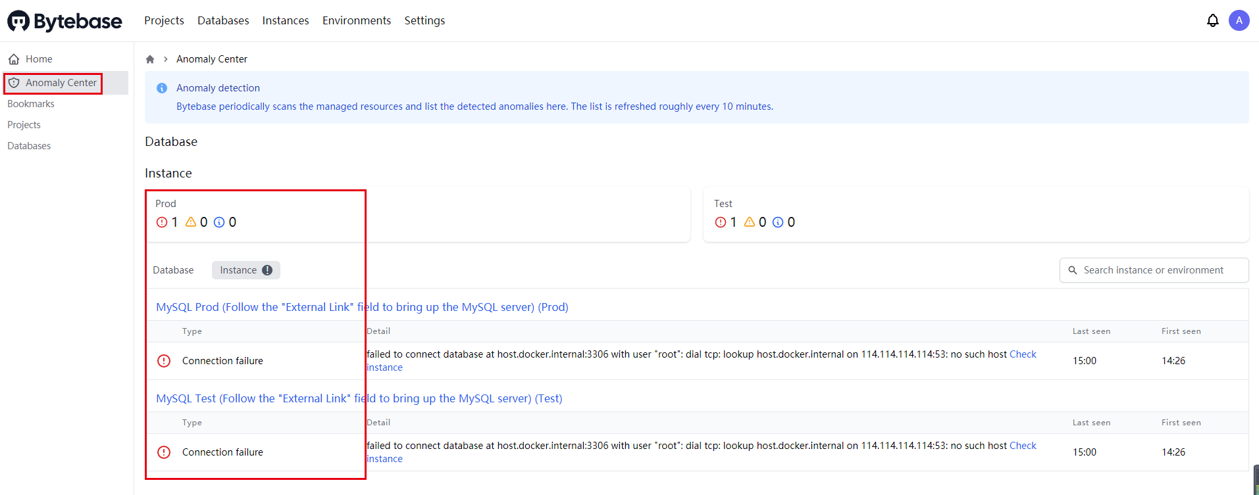
Task: Open the notifications bell
Action: 1212,20
